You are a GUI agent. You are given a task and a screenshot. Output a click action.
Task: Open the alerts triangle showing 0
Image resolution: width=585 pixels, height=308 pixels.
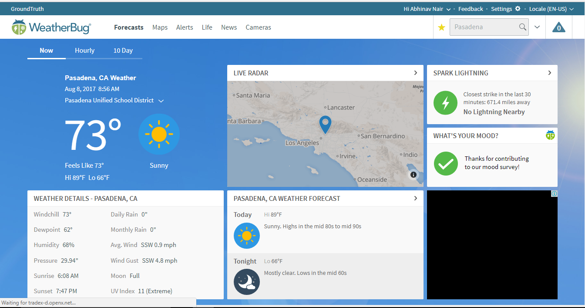[x=558, y=27]
